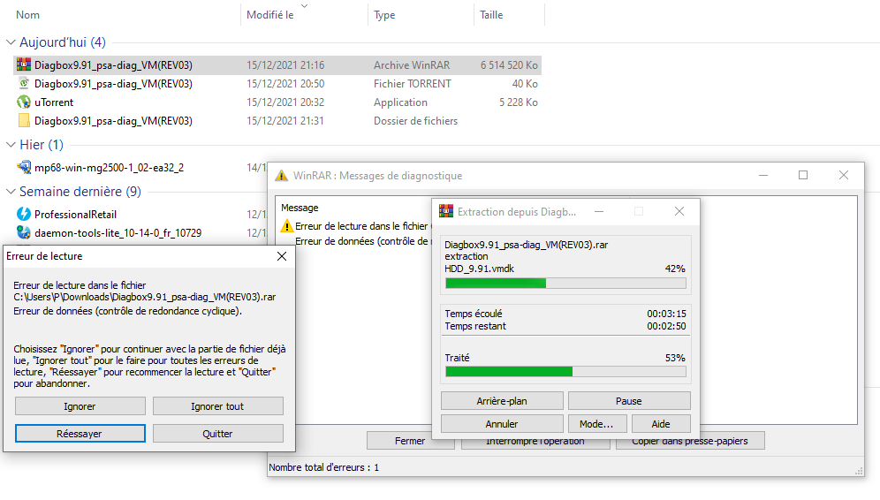Sort by the Taille column header
This screenshot has width=880, height=500.
click(x=491, y=15)
